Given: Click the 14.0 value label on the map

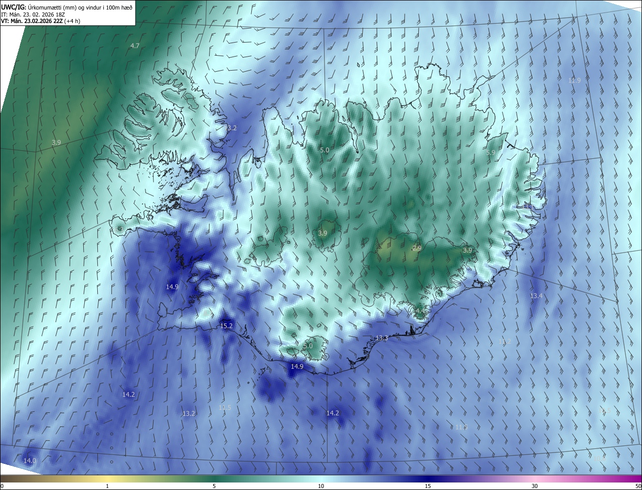Looking at the screenshot, I should (x=30, y=460).
